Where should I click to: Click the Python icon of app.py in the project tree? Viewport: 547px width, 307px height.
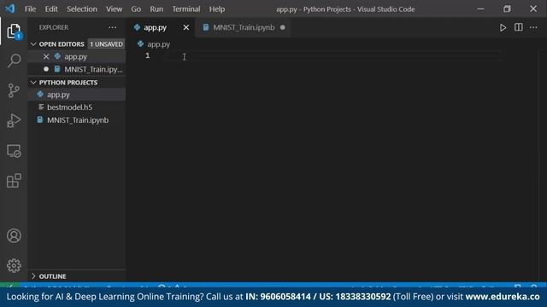click(x=40, y=95)
